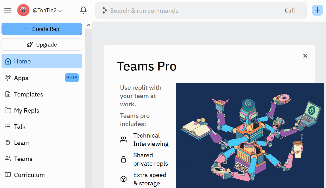This screenshot has width=326, height=188.
Task: Expand the @TonTin2 account dropdown
Action: click(47, 11)
